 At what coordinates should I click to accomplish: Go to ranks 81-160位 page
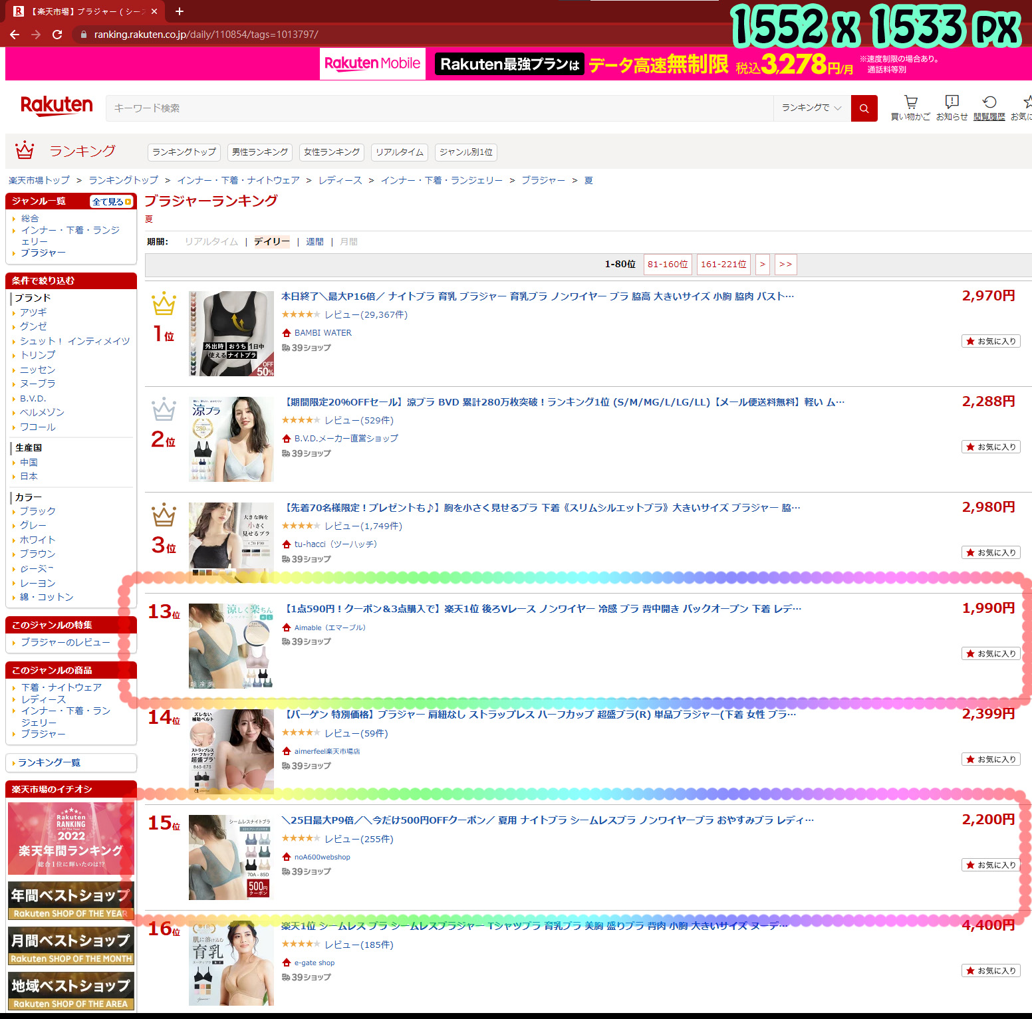pyautogui.click(x=668, y=265)
